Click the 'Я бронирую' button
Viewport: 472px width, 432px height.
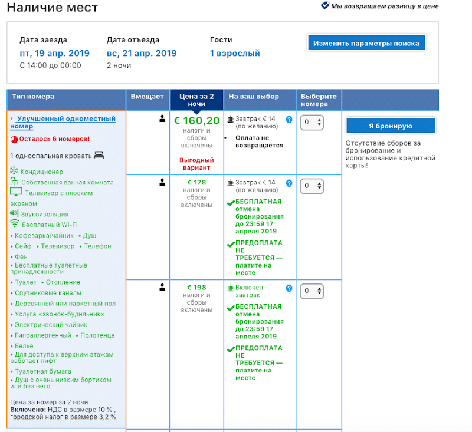pyautogui.click(x=391, y=126)
